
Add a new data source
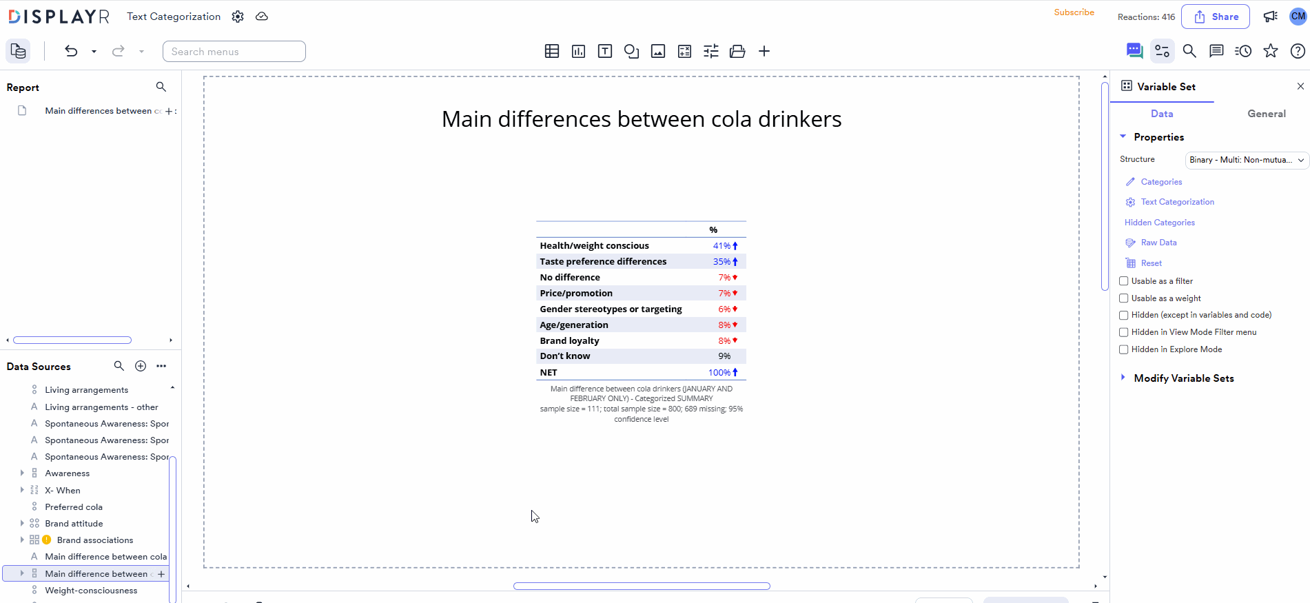141,366
